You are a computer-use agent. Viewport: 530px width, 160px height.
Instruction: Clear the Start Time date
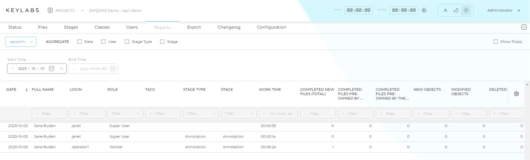click(x=61, y=68)
